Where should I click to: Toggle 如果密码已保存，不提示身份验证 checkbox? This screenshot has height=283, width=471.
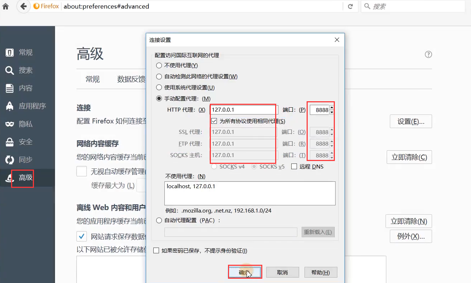(x=156, y=251)
